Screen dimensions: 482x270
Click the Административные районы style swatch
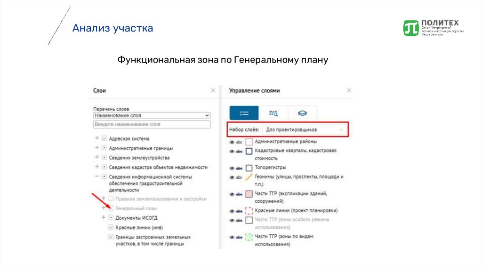click(249, 142)
